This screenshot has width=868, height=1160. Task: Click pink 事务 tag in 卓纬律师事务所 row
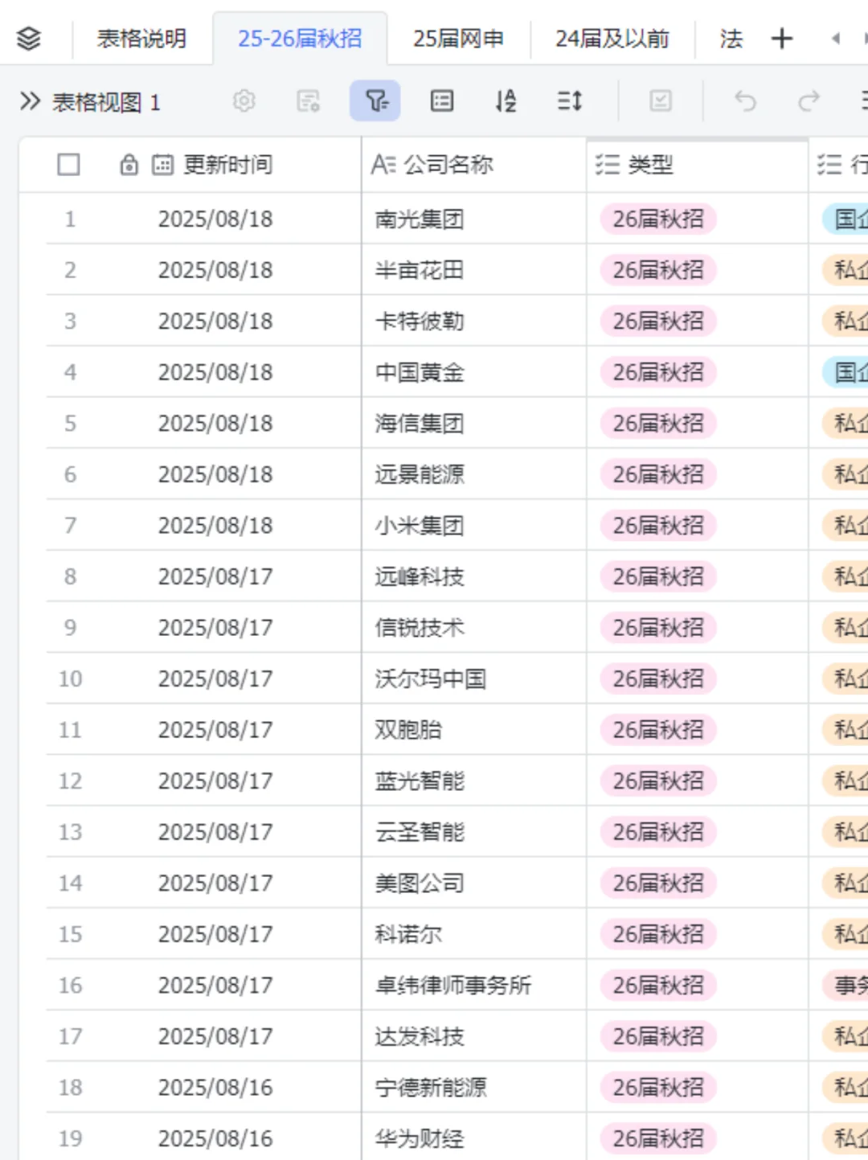(x=845, y=985)
